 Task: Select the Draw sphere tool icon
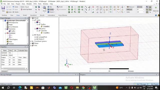tap(72, 9)
